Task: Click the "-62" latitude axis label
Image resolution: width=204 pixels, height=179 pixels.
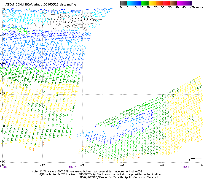Action: (x=2, y=35)
